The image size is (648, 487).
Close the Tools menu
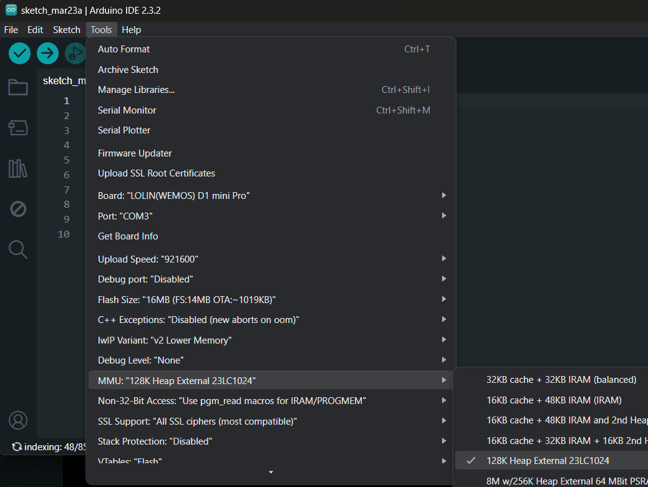(101, 30)
